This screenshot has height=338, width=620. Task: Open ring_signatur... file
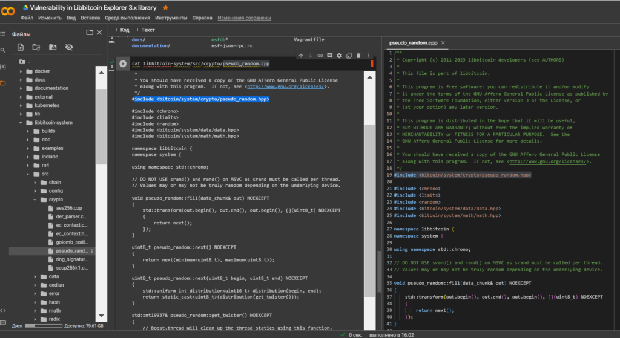tap(71, 259)
